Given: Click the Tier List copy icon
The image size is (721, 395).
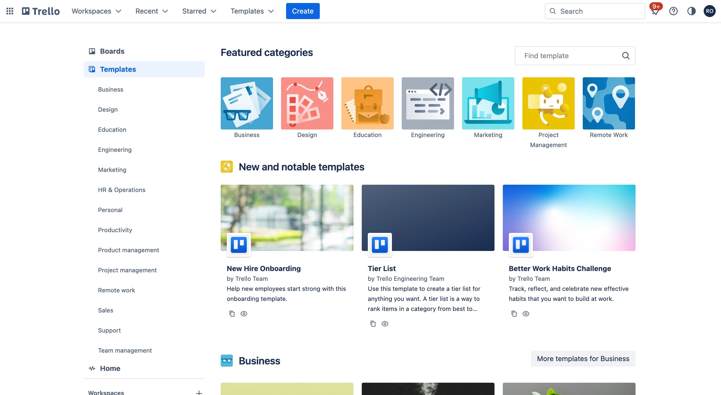Looking at the screenshot, I should pos(372,323).
